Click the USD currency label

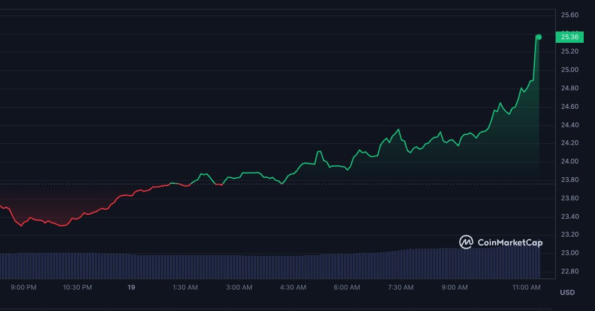(567, 293)
